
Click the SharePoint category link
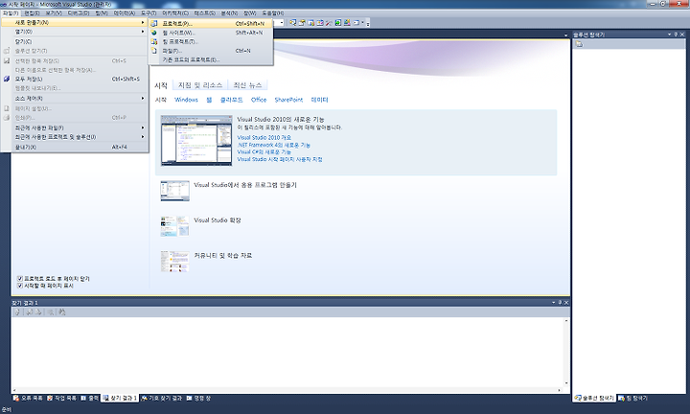point(288,100)
